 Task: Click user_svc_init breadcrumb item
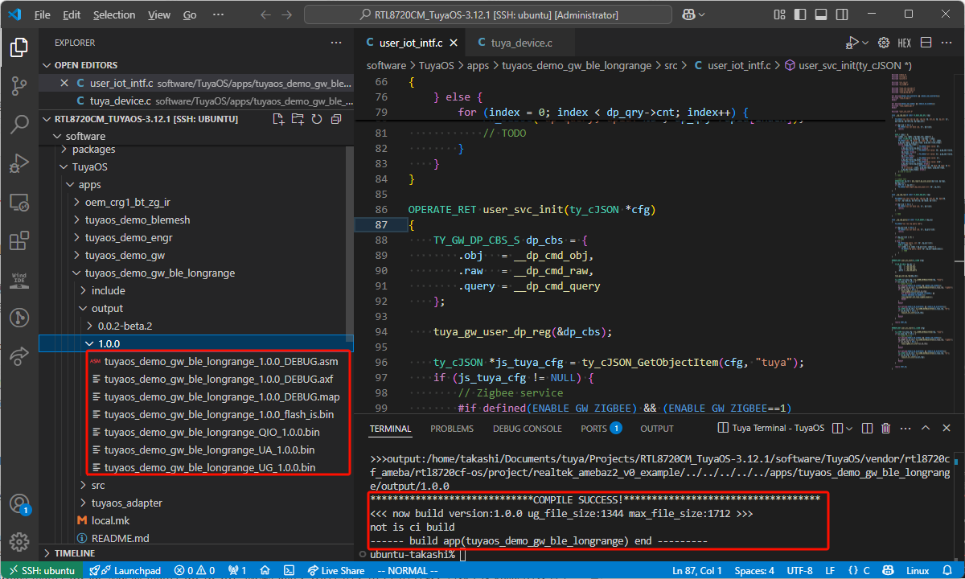[x=848, y=65]
